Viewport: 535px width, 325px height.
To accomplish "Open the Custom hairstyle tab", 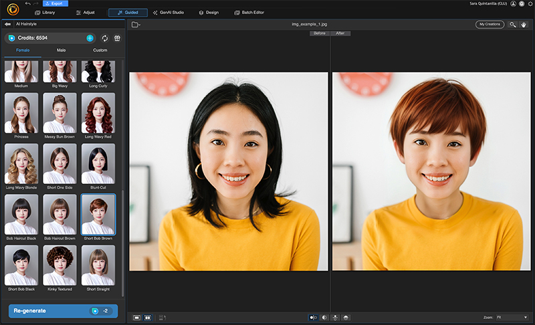I will click(100, 50).
